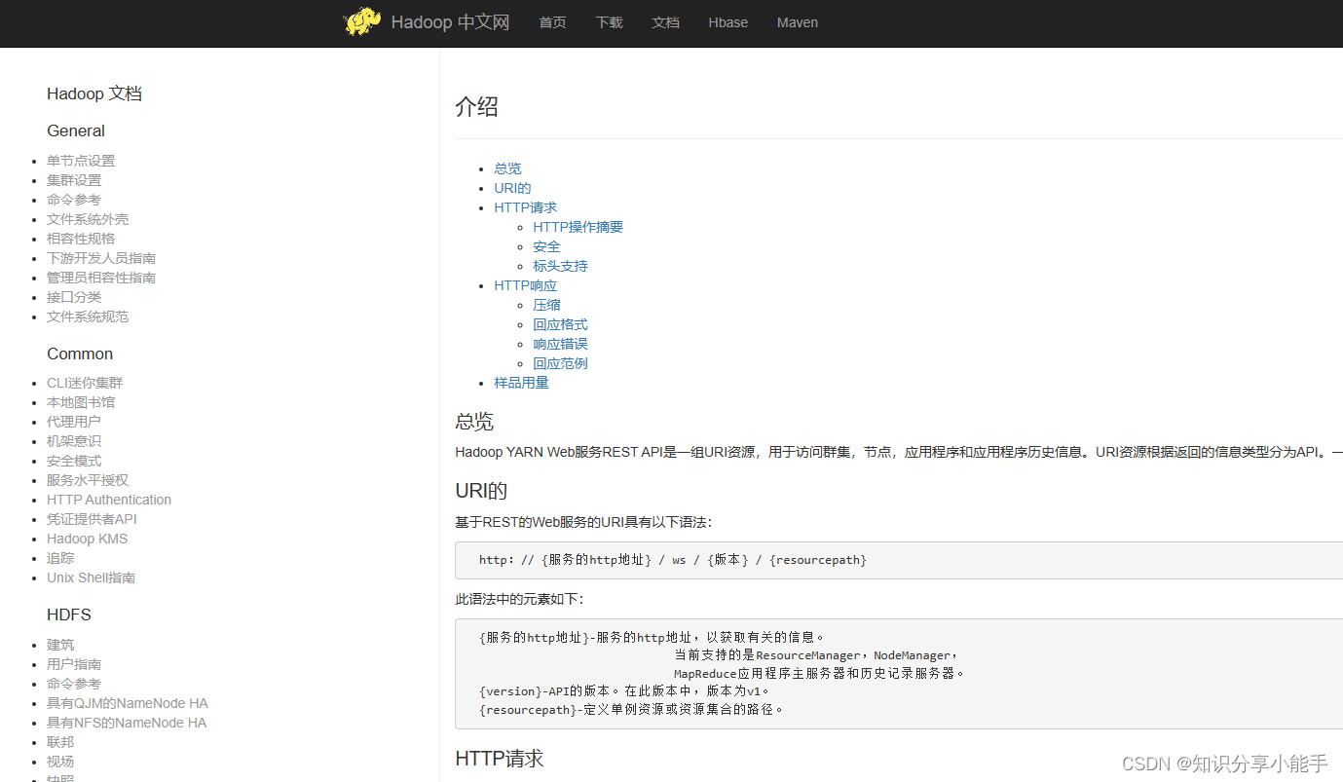This screenshot has width=1343, height=782.
Task: Jump to 响应错误 contents entry
Action: coord(560,344)
